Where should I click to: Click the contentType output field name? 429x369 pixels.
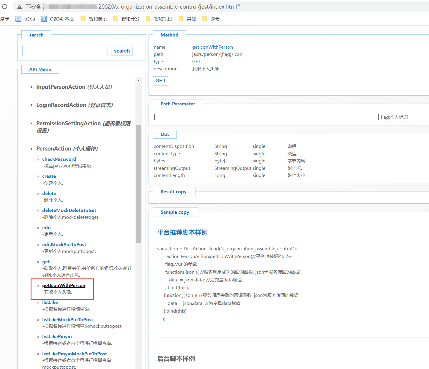click(167, 154)
